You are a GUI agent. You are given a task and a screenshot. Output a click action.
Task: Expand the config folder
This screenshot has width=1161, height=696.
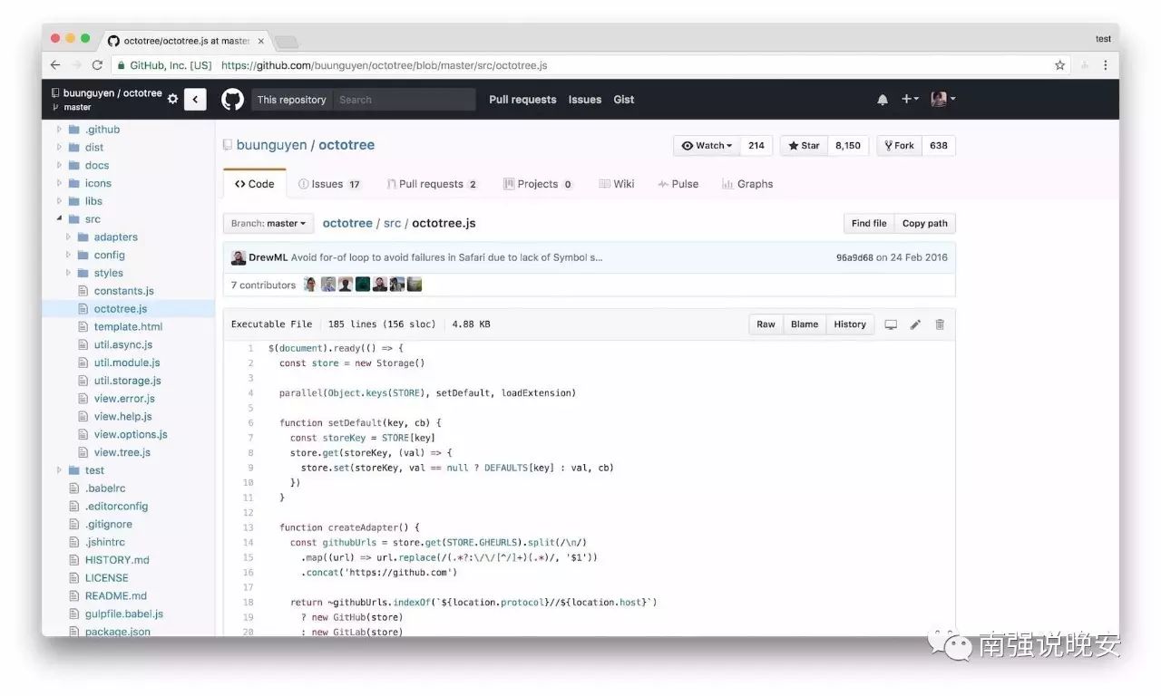(68, 255)
